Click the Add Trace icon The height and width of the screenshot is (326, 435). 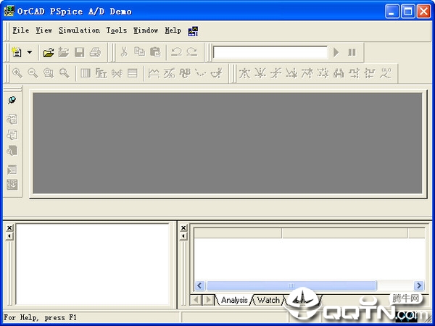pyautogui.click(x=154, y=73)
